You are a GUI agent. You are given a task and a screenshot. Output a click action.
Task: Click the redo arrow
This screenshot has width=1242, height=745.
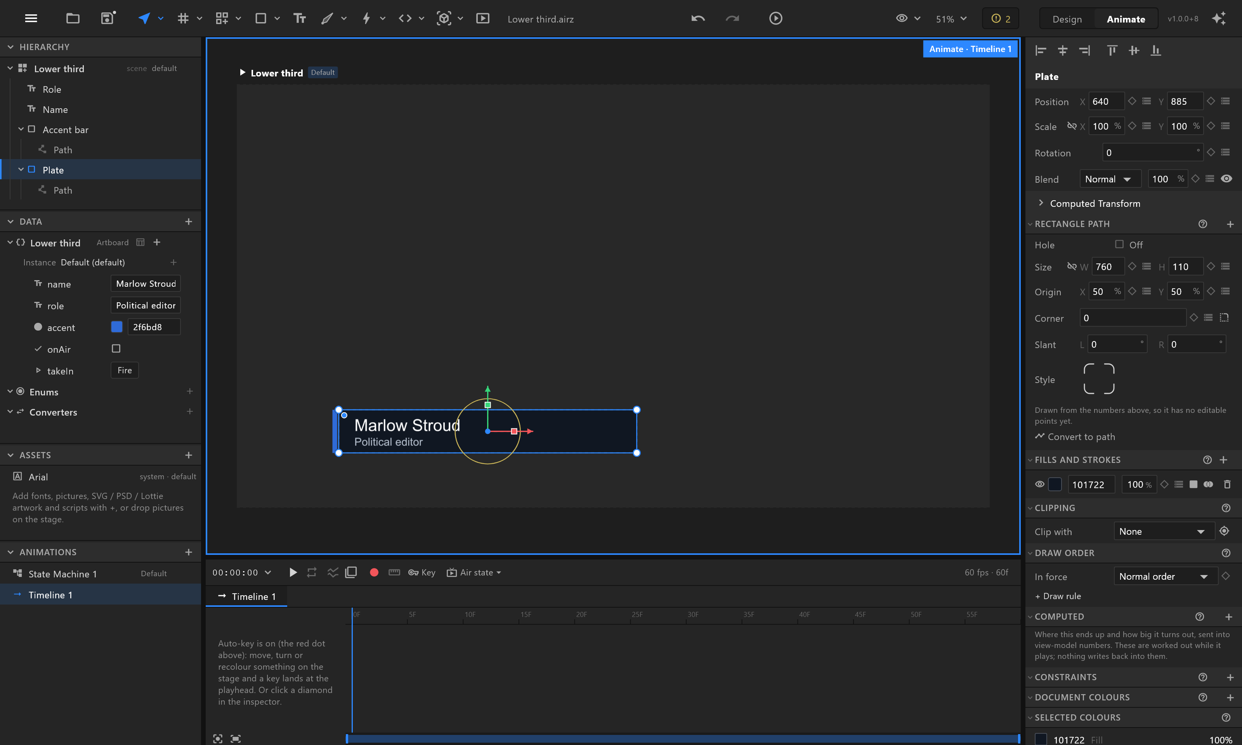tap(732, 19)
